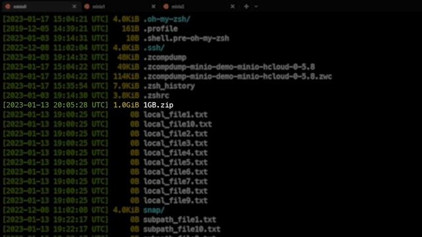This screenshot has height=237, width=422.
Task: Click local_file4.txt in the listing
Action: click(x=175, y=153)
